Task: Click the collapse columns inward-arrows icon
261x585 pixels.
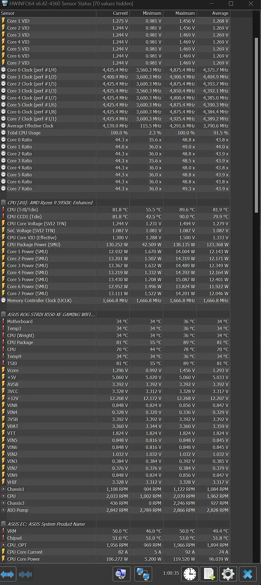Action: point(25,574)
